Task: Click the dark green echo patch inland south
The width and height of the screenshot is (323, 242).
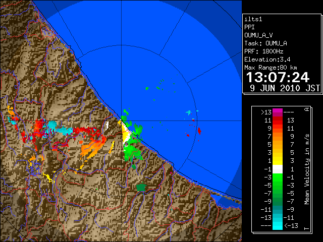Action: point(141,187)
